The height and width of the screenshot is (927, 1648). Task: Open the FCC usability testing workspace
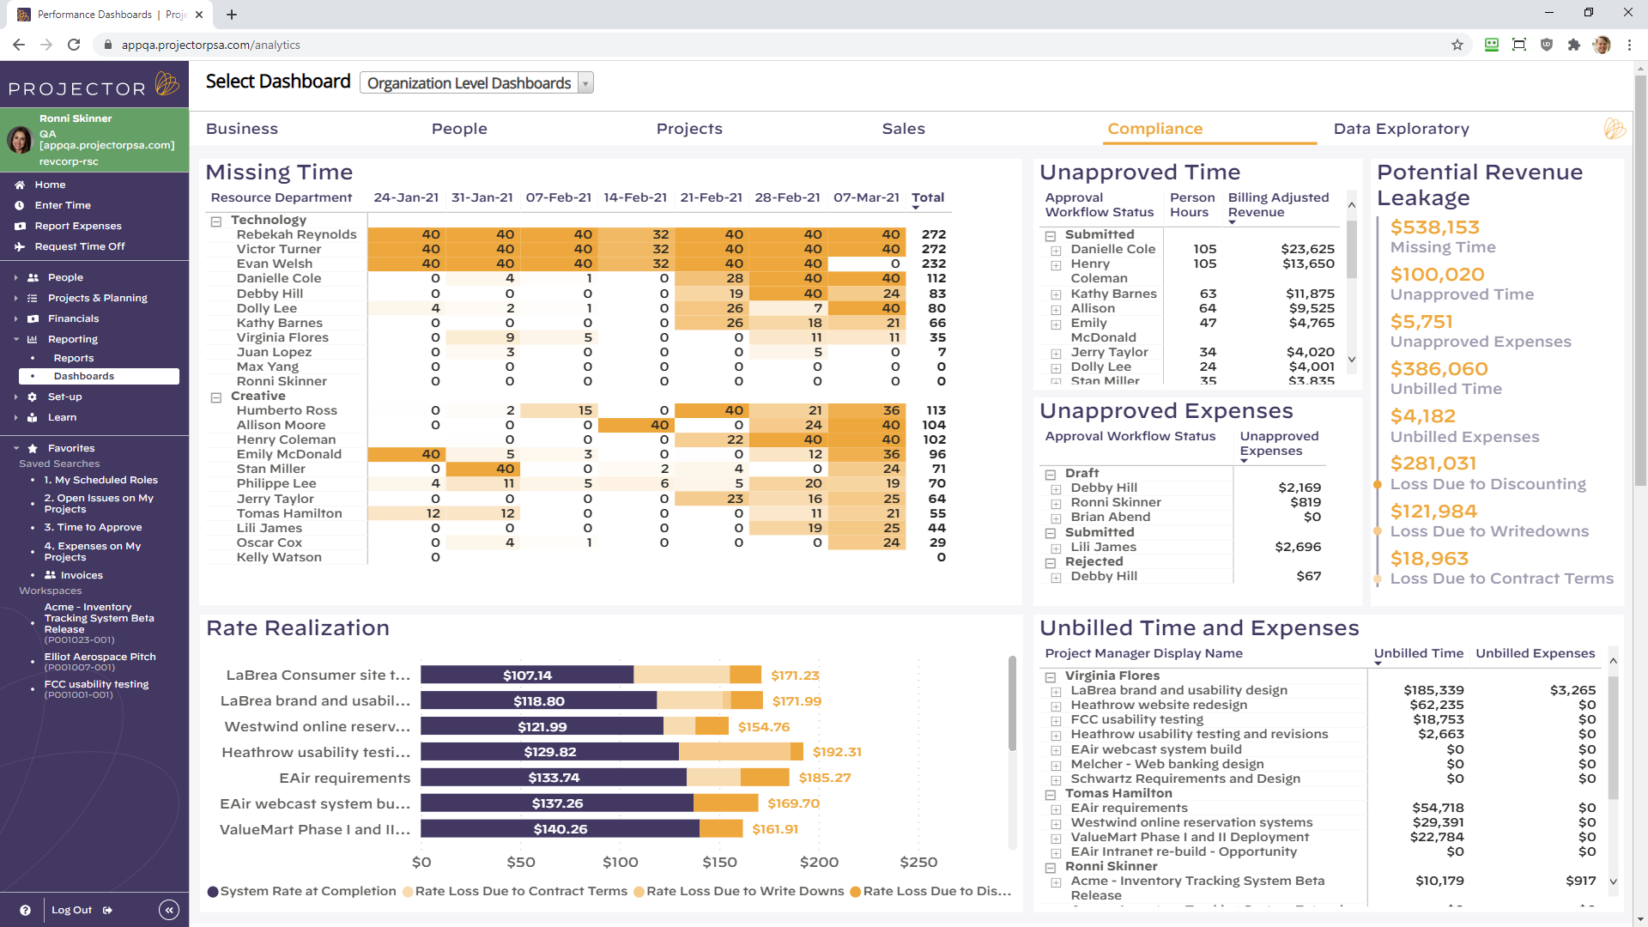point(96,684)
